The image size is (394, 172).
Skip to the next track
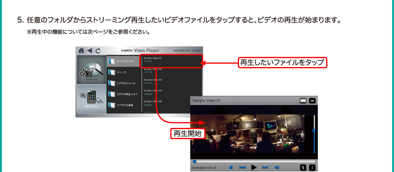pyautogui.click(x=265, y=168)
